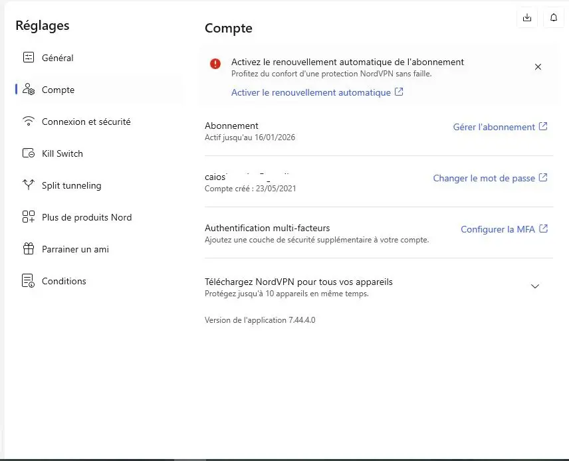The width and height of the screenshot is (569, 461).
Task: Click the Général settings icon
Action: point(29,57)
